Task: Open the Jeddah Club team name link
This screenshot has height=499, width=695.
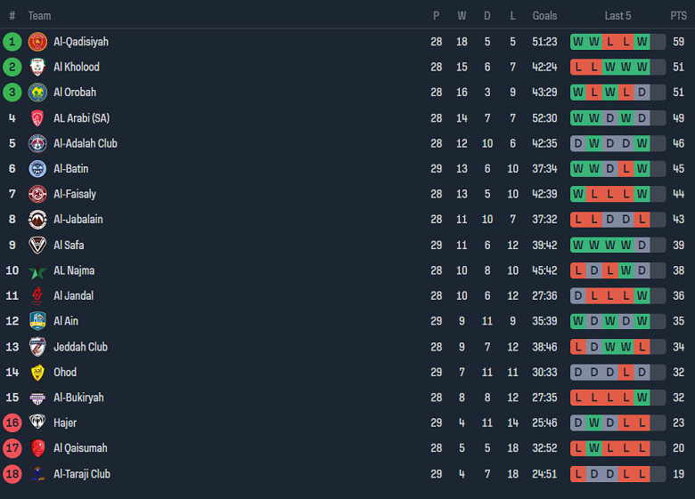Action: click(80, 347)
